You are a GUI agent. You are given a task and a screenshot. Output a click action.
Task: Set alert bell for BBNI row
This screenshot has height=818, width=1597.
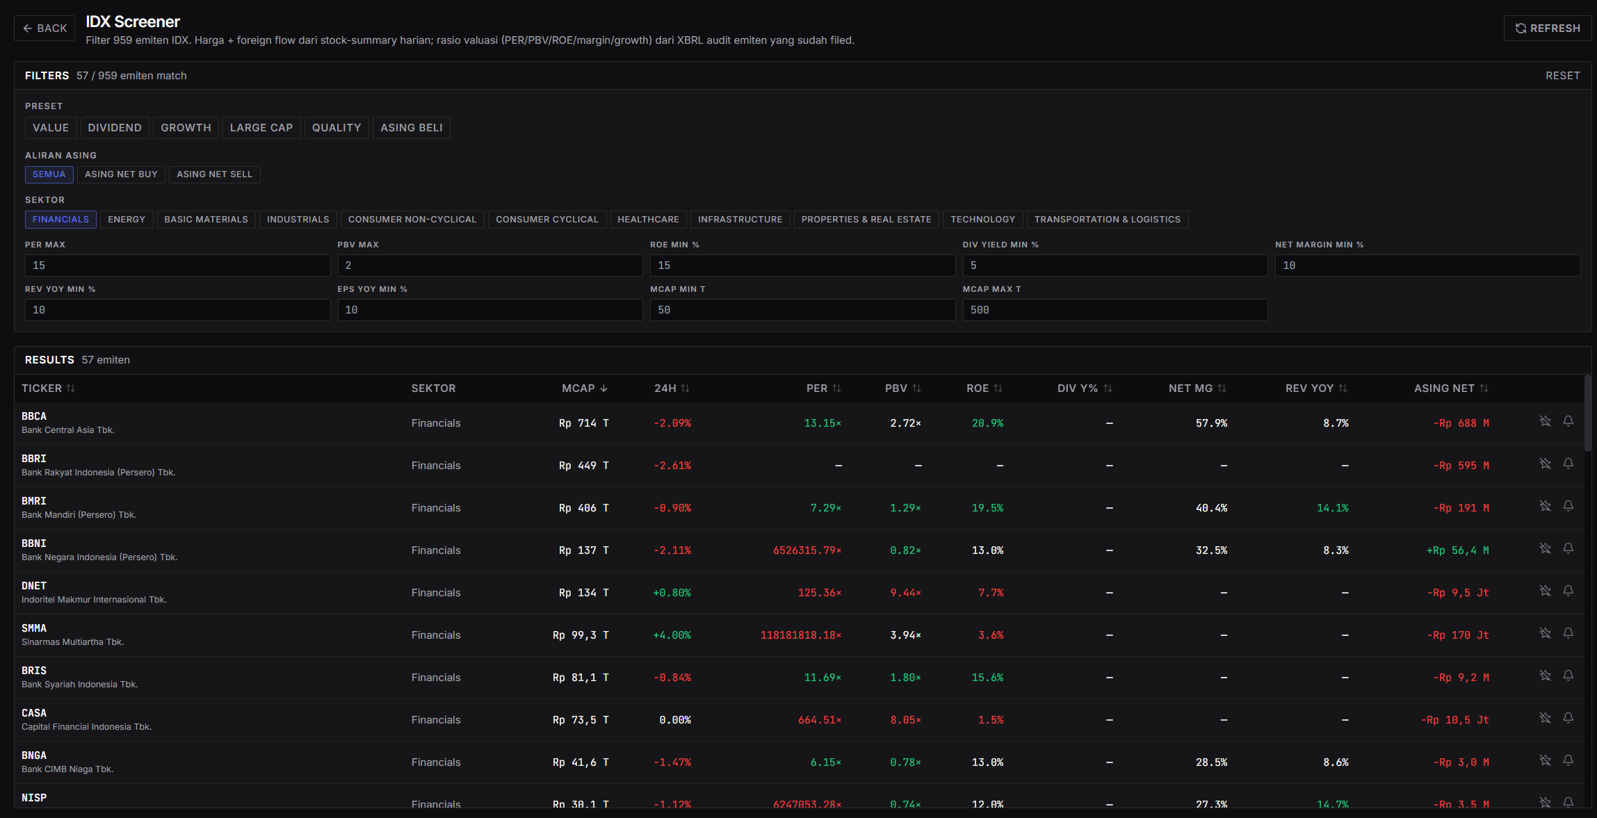coord(1568,548)
